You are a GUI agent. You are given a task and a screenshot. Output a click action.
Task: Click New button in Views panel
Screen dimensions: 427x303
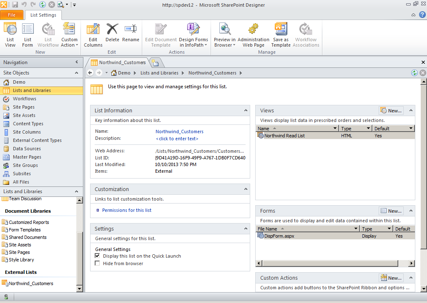point(391,111)
